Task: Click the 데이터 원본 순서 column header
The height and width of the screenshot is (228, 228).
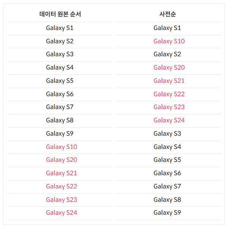Action: click(60, 14)
